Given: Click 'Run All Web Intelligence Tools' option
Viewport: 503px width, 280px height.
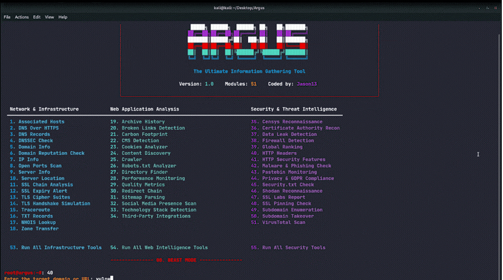Looking at the screenshot, I should [x=164, y=247].
